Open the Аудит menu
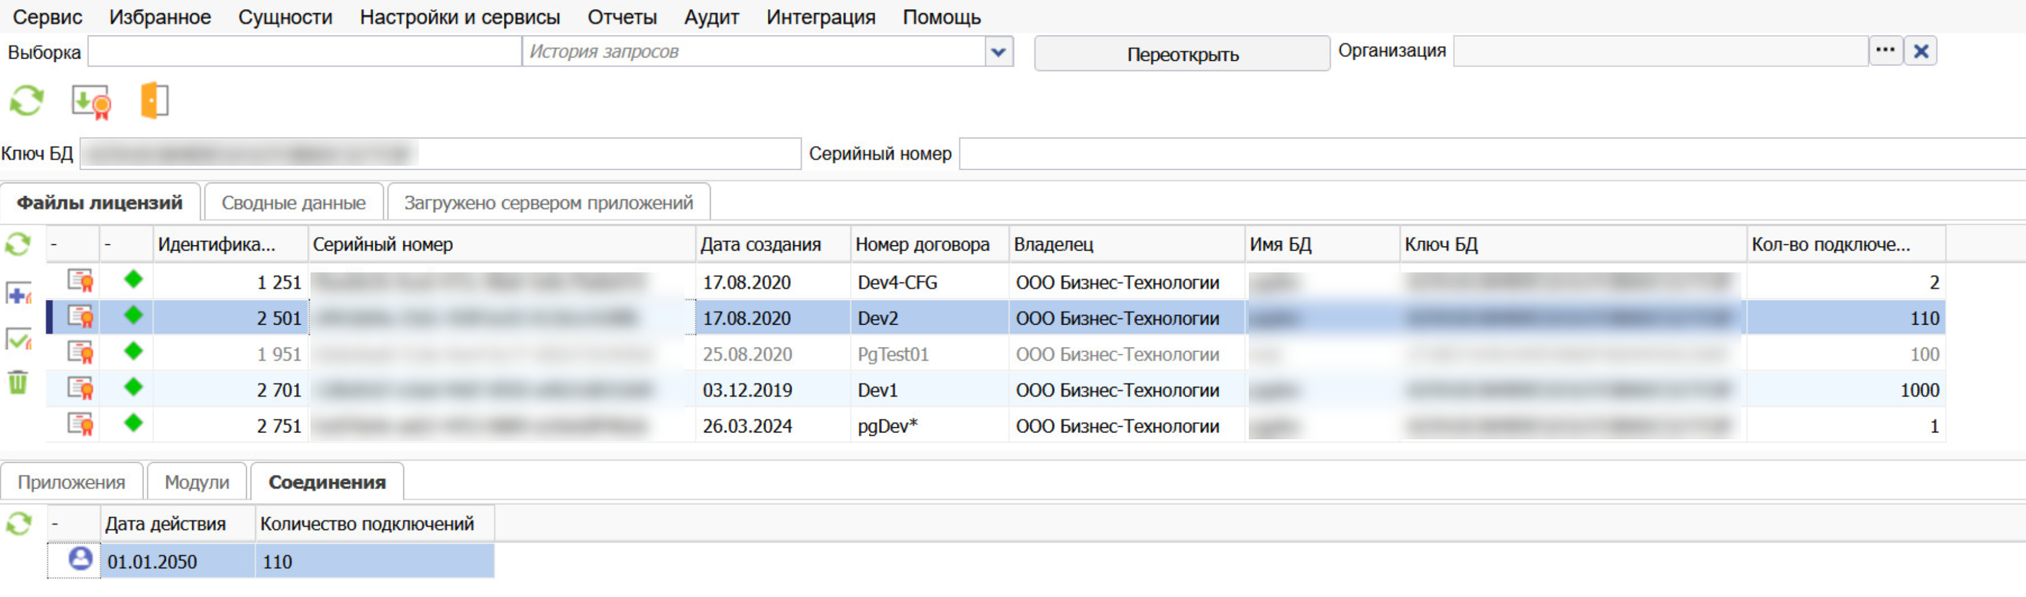The image size is (2026, 597). (x=710, y=17)
